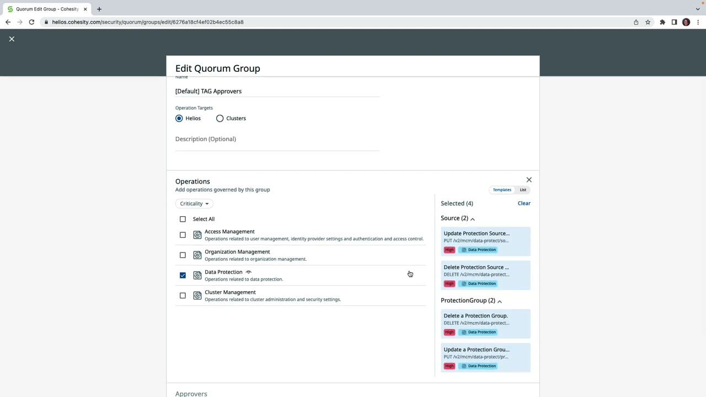
Task: Open the browser tab search chevron
Action: click(x=698, y=9)
